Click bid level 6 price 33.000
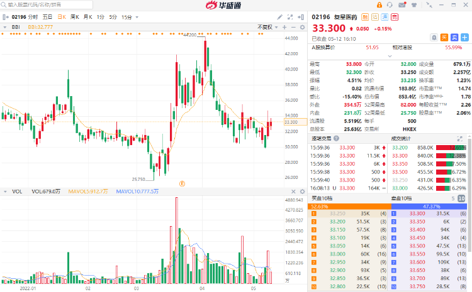 337,254
